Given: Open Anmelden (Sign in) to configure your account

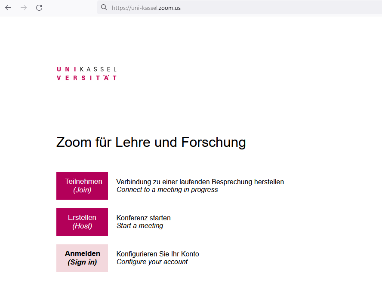Looking at the screenshot, I should [82, 258].
